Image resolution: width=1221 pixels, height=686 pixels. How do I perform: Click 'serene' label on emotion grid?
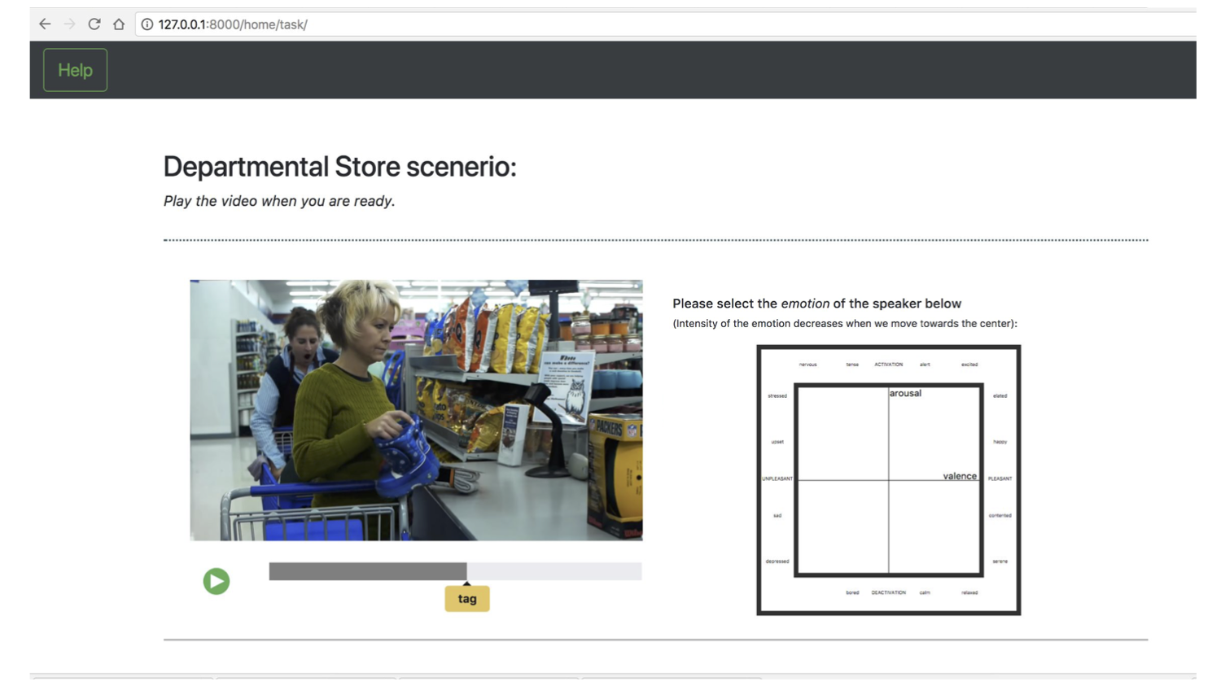pyautogui.click(x=1000, y=561)
